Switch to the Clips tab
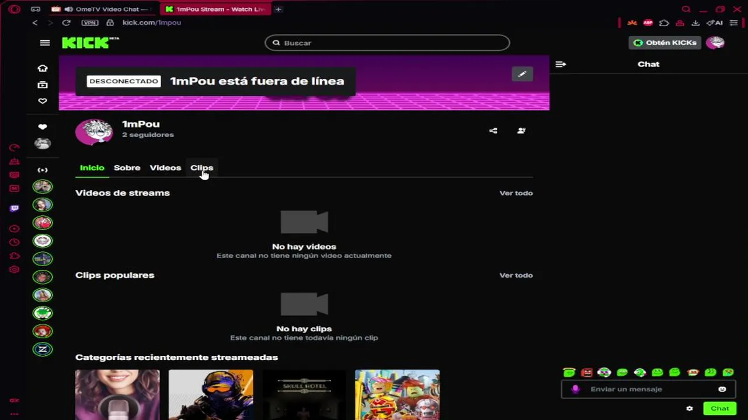The image size is (748, 420). pyautogui.click(x=201, y=167)
